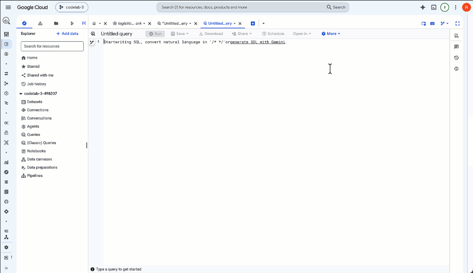Open the main navigation hamburger menu

tap(8, 7)
